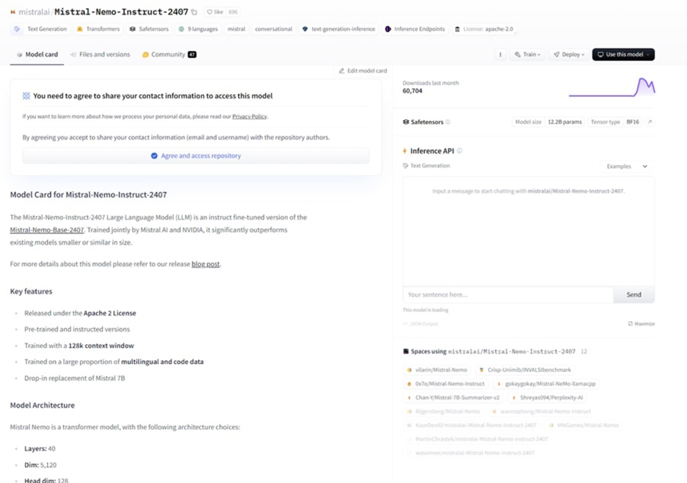Image resolution: width=687 pixels, height=483 pixels.
Task: Open the wannaphong/Mistral-Nemo-Instruct space
Action: (541, 411)
